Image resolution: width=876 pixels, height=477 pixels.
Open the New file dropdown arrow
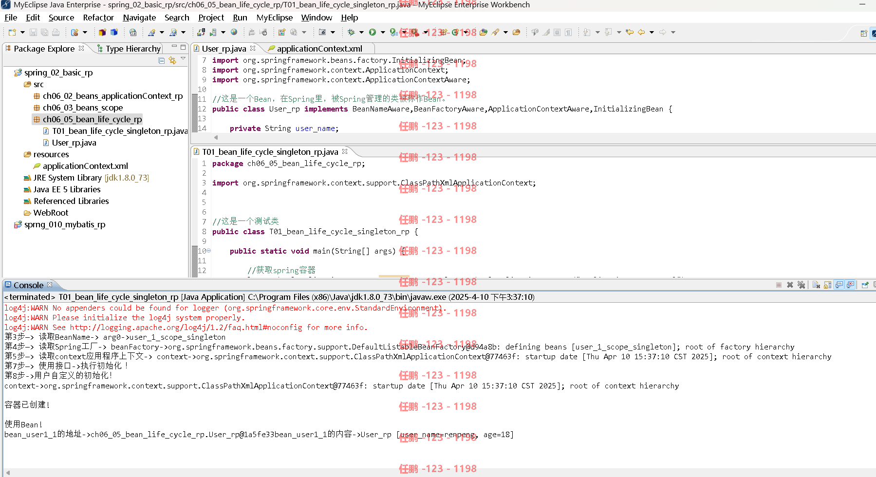click(x=22, y=32)
